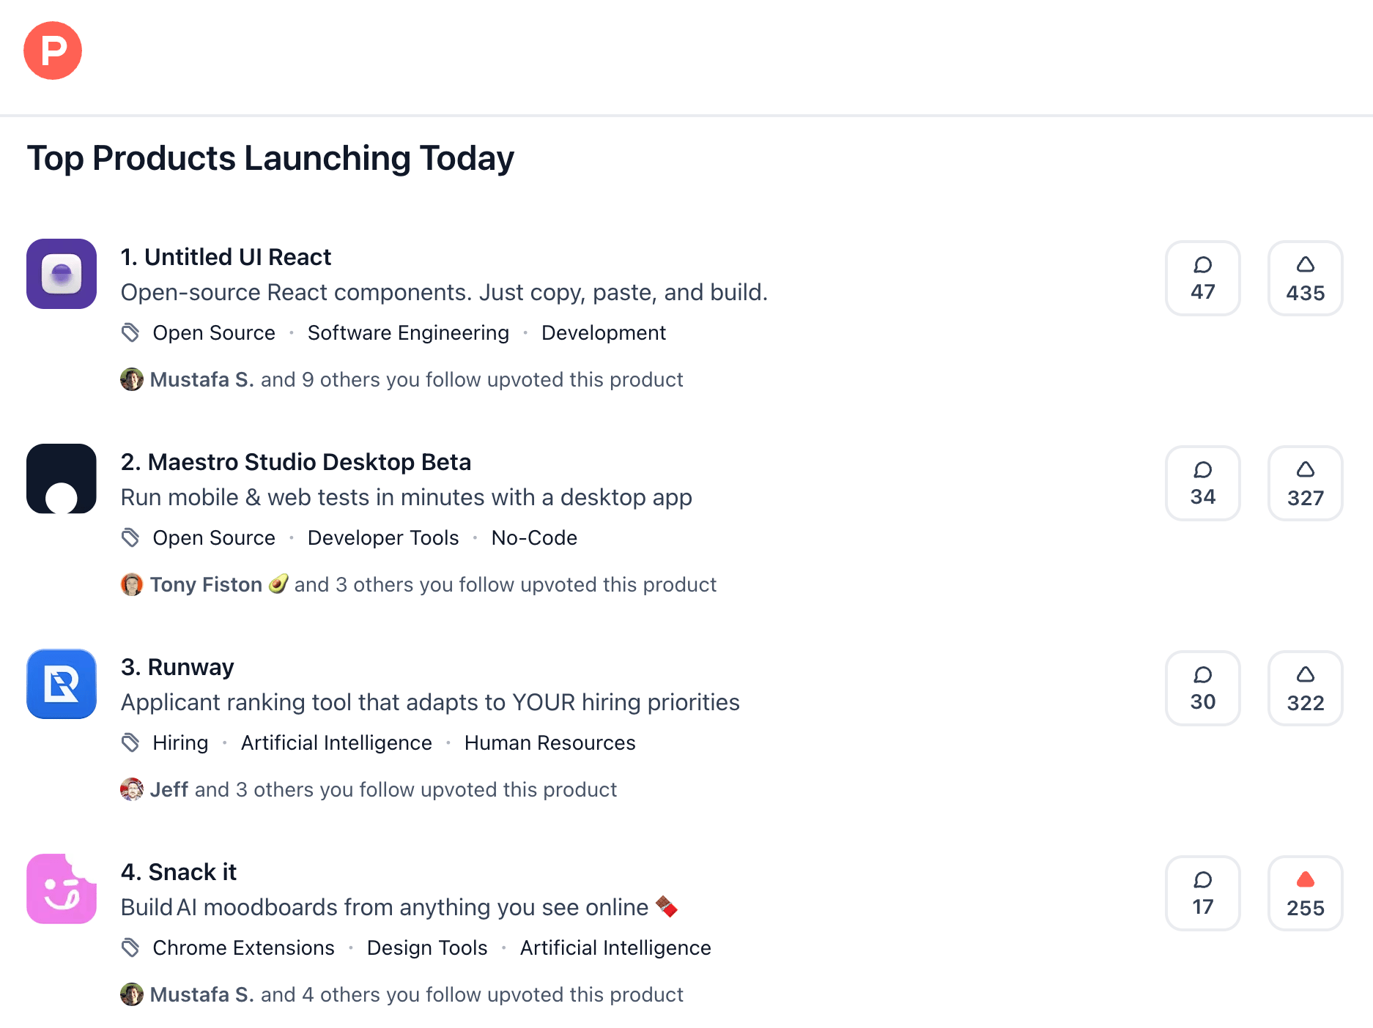
Task: Open the Human Resources topic
Action: coord(550,742)
